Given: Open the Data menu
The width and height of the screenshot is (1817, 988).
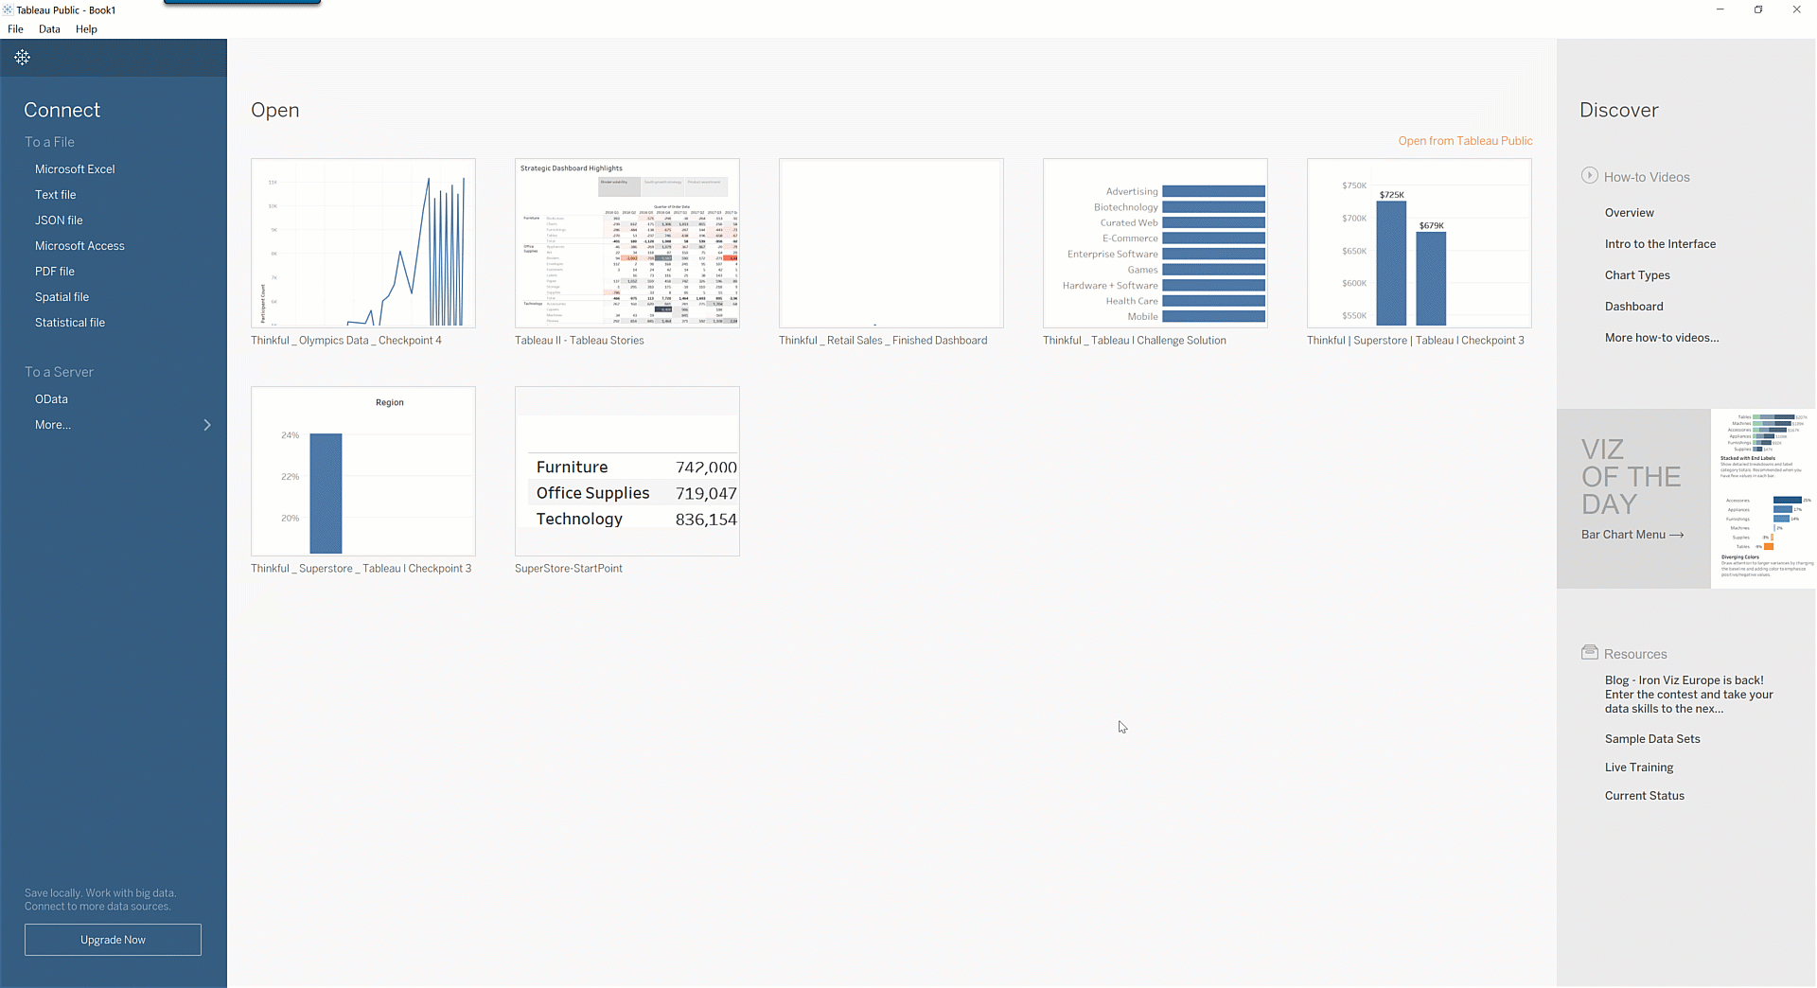Looking at the screenshot, I should [49, 29].
